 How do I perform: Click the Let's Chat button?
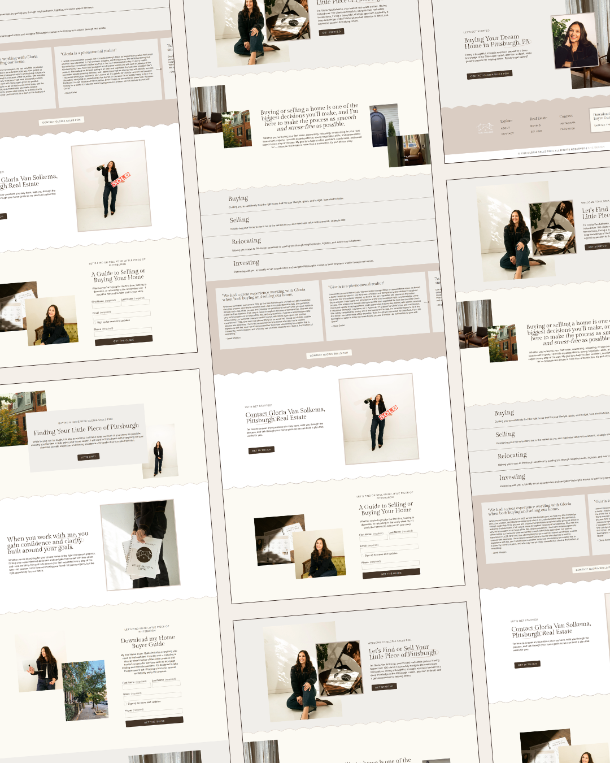tap(88, 457)
